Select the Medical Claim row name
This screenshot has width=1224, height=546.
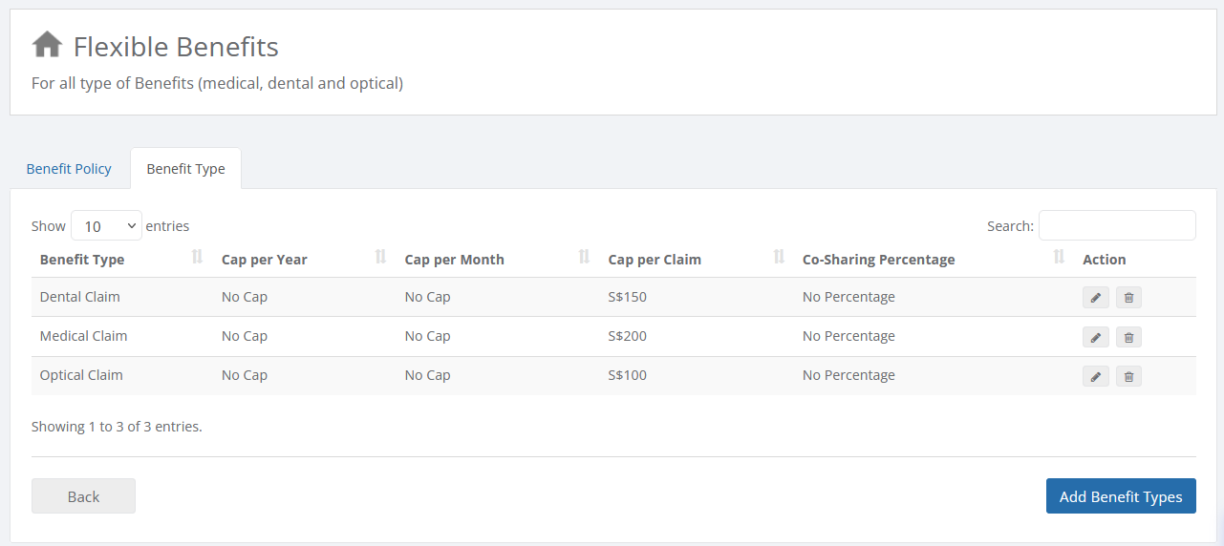coord(83,336)
